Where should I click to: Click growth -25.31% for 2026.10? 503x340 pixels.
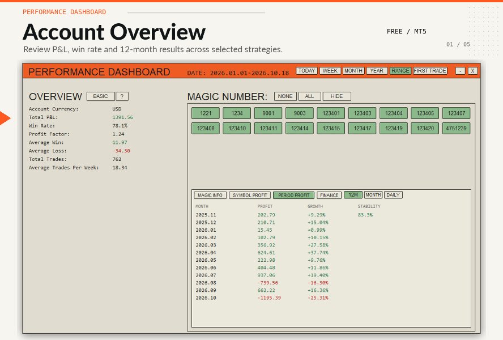pos(318,297)
